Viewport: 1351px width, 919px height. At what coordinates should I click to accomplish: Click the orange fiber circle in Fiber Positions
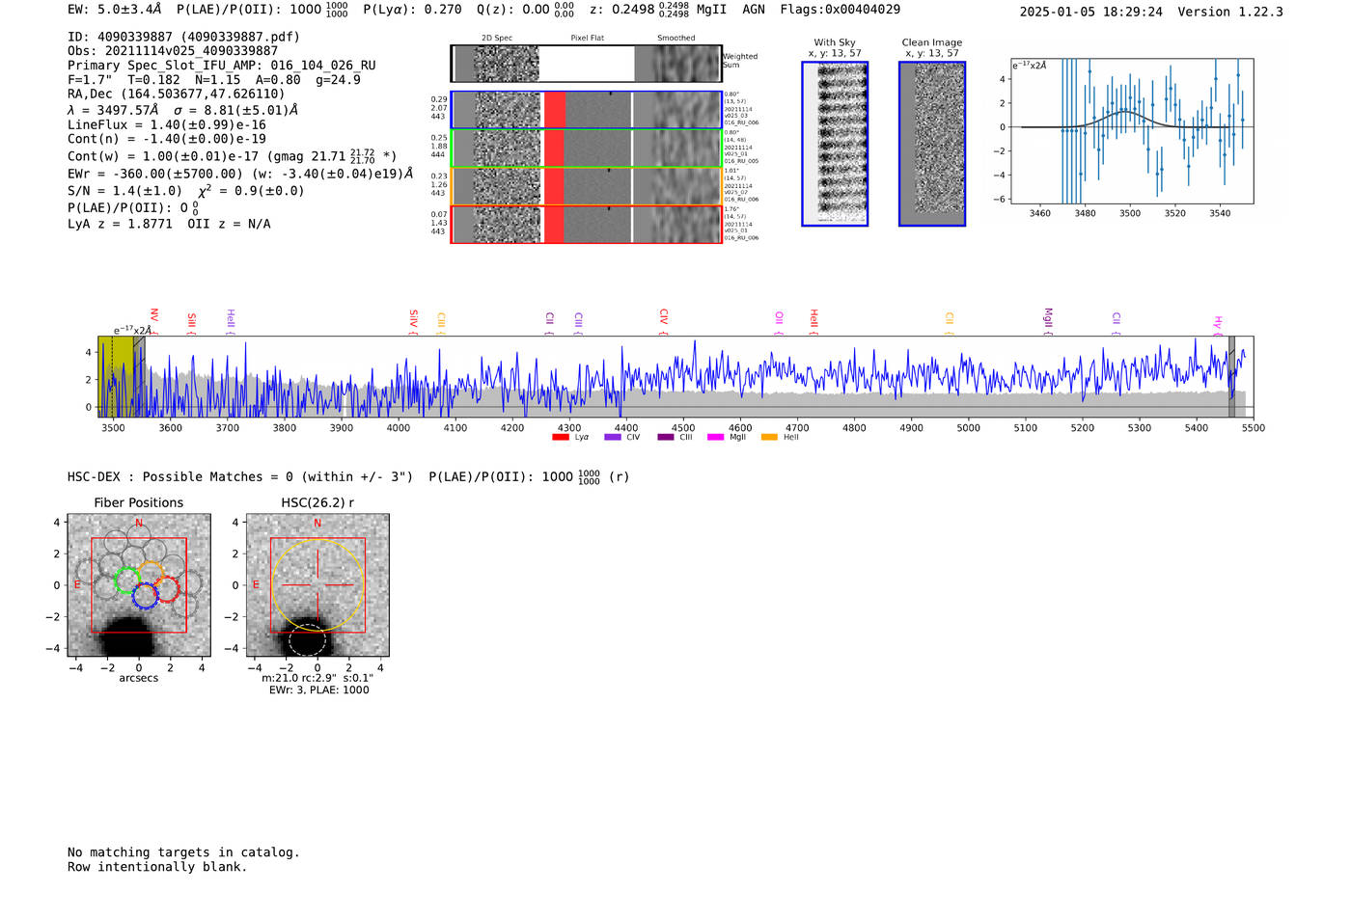coord(152,574)
